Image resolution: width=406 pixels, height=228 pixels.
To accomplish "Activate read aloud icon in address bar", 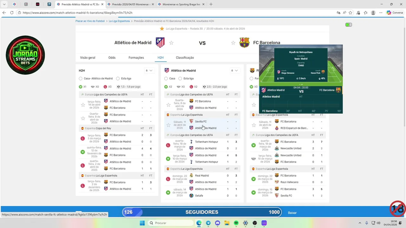I will (x=344, y=13).
